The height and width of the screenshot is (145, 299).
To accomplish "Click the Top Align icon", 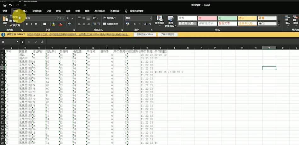I will [79, 18].
